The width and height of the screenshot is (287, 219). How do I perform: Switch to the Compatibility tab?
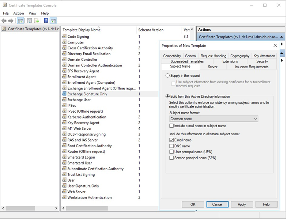(x=172, y=56)
